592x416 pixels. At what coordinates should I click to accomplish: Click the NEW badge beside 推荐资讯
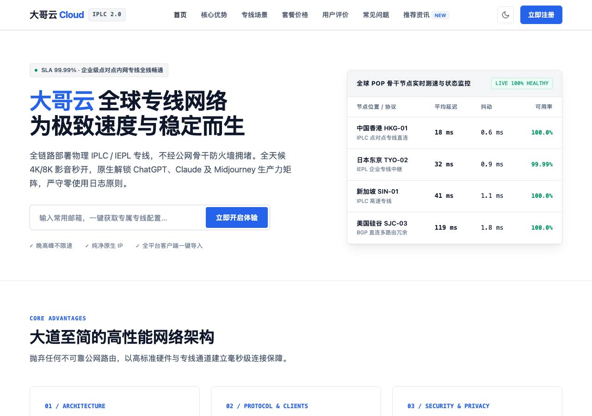pyautogui.click(x=440, y=15)
